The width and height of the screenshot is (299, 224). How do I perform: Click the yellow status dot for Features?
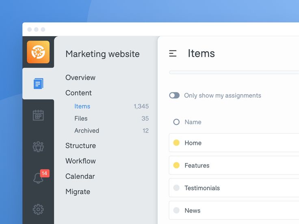point(176,165)
